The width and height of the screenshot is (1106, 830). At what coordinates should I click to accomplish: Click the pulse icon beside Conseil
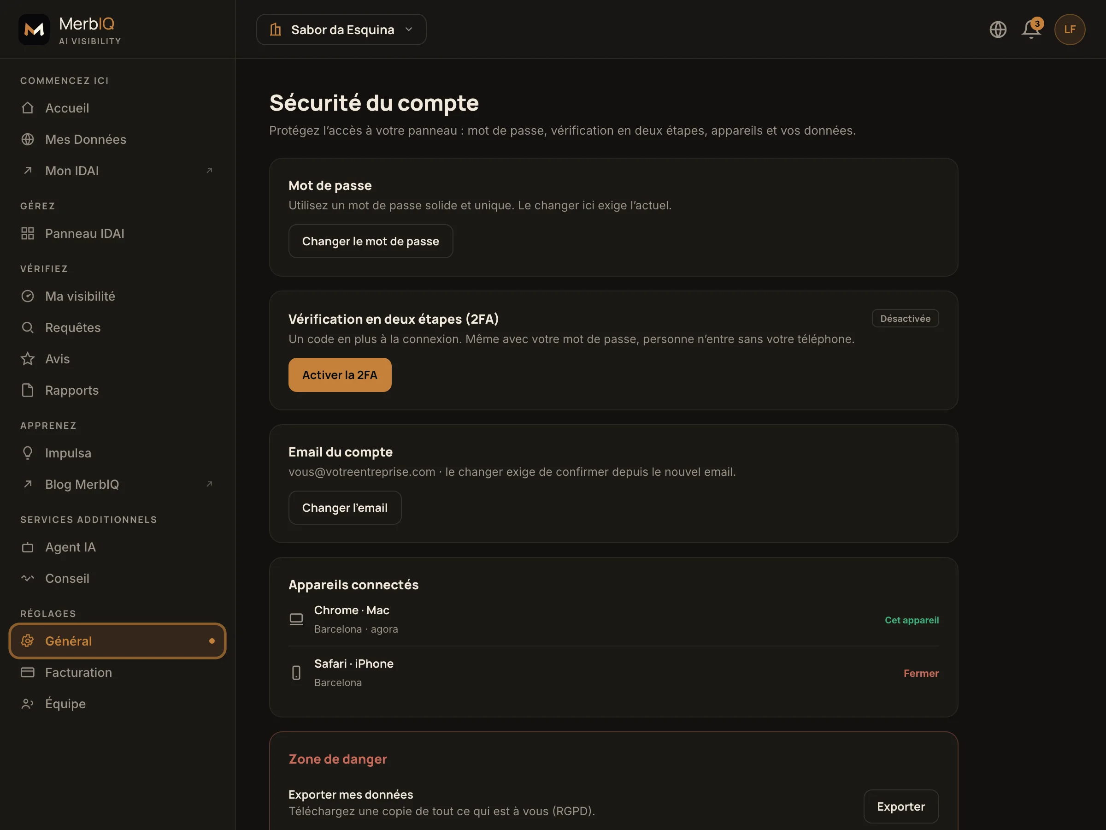28,578
